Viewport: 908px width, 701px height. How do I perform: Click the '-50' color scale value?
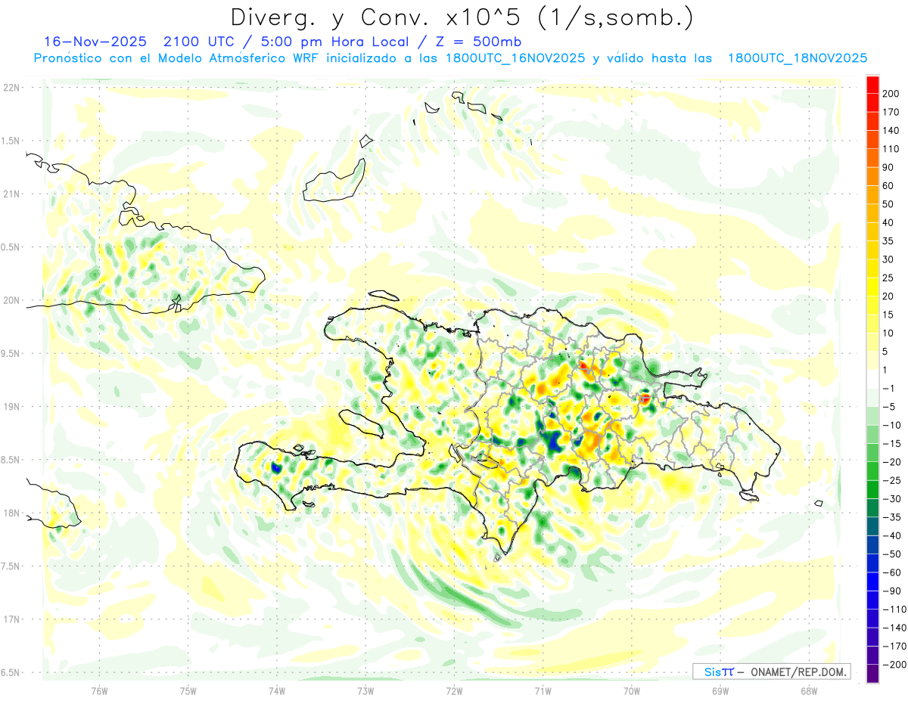click(893, 554)
